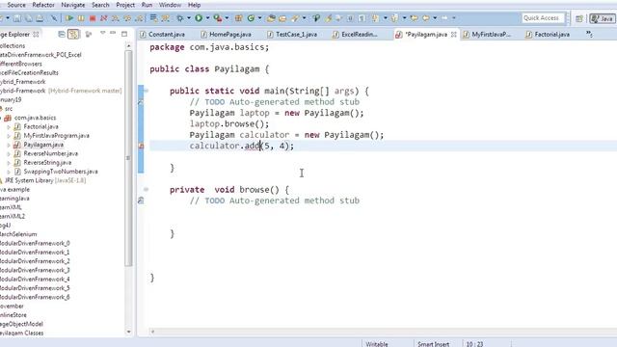Viewport: 617px width, 347px height.
Task: Select the JRE System Library node
Action: pyautogui.click(x=45, y=180)
